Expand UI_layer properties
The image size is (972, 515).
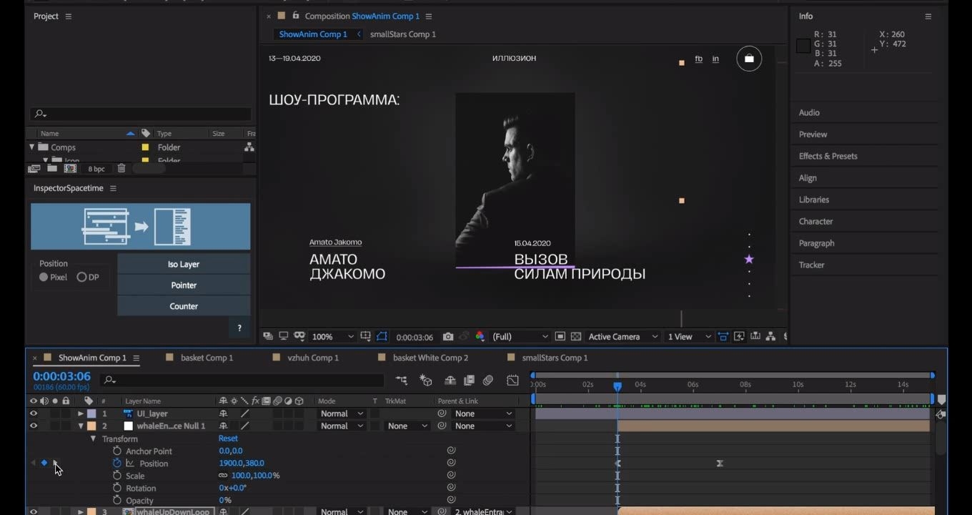(x=81, y=413)
